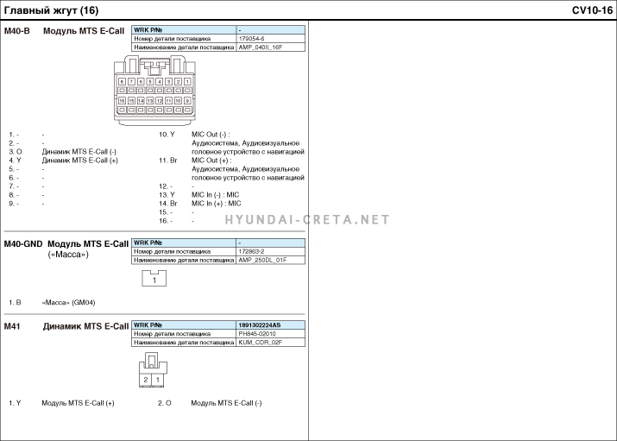
Task: Click pin row "1. B" of M40-GND
Action: 15,303
